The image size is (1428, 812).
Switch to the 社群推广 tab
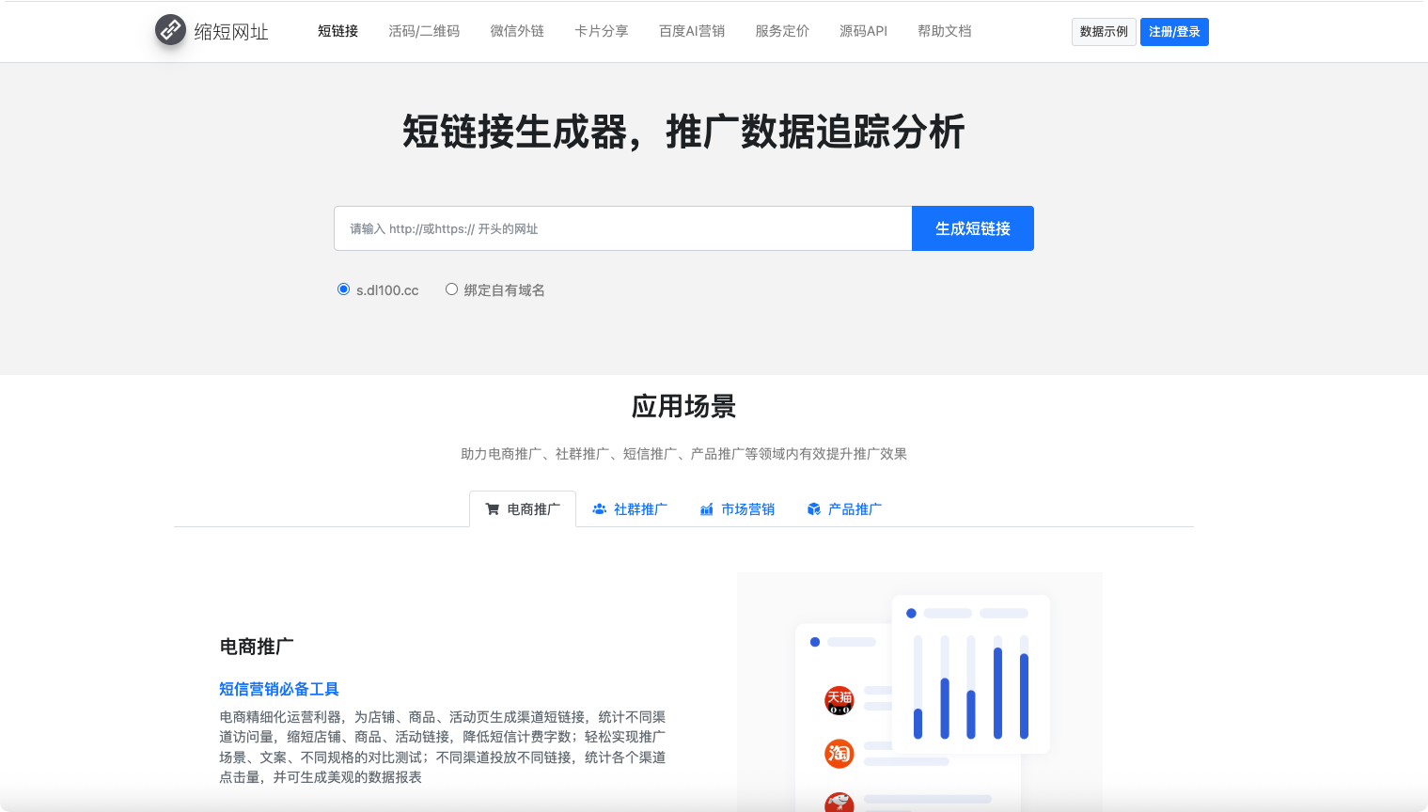639,508
